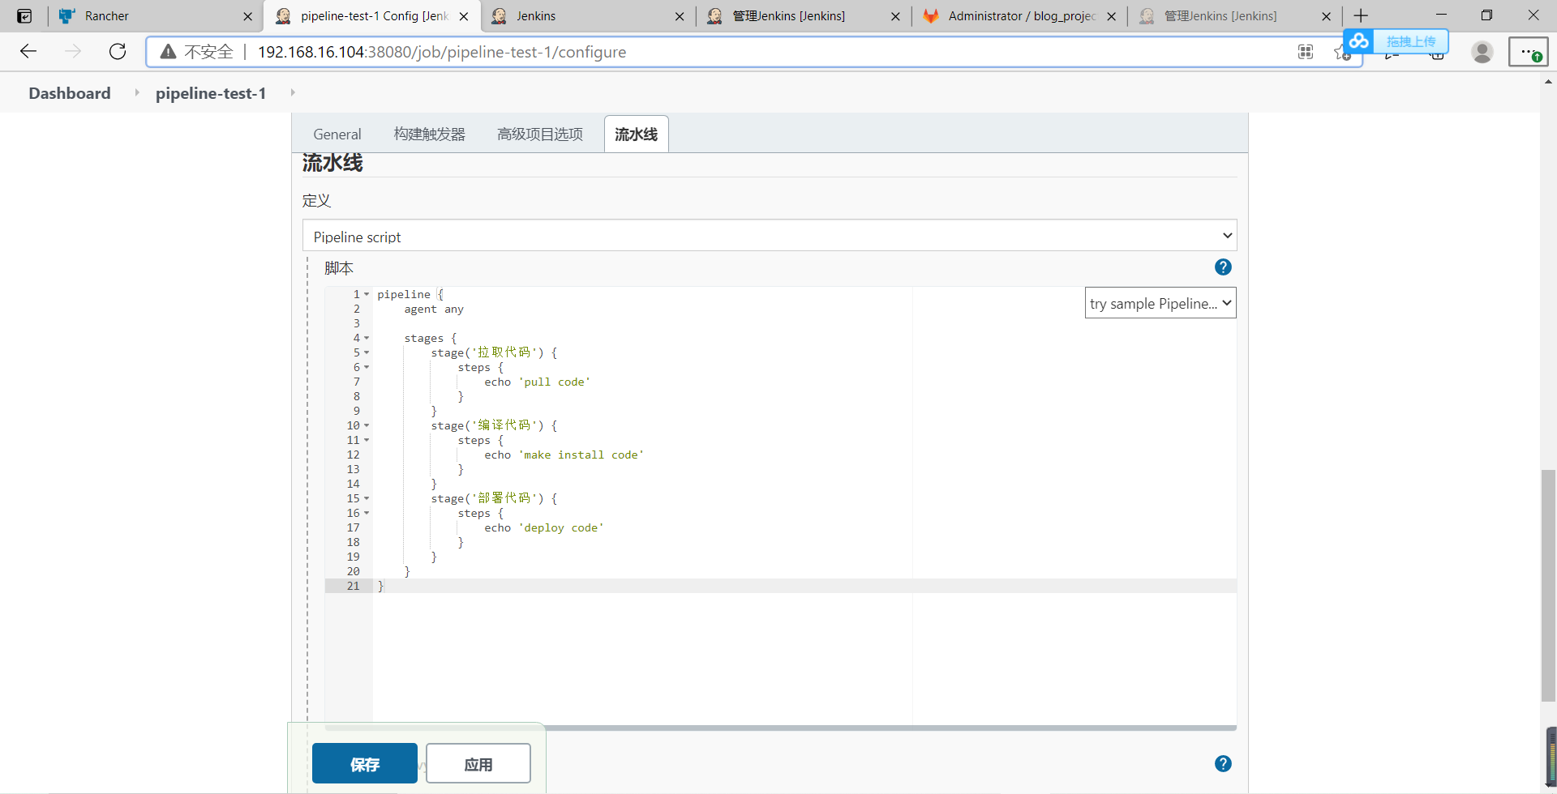Expand the pipeline-test-1 breadcrumb arrow
The width and height of the screenshot is (1557, 794).
(x=293, y=93)
